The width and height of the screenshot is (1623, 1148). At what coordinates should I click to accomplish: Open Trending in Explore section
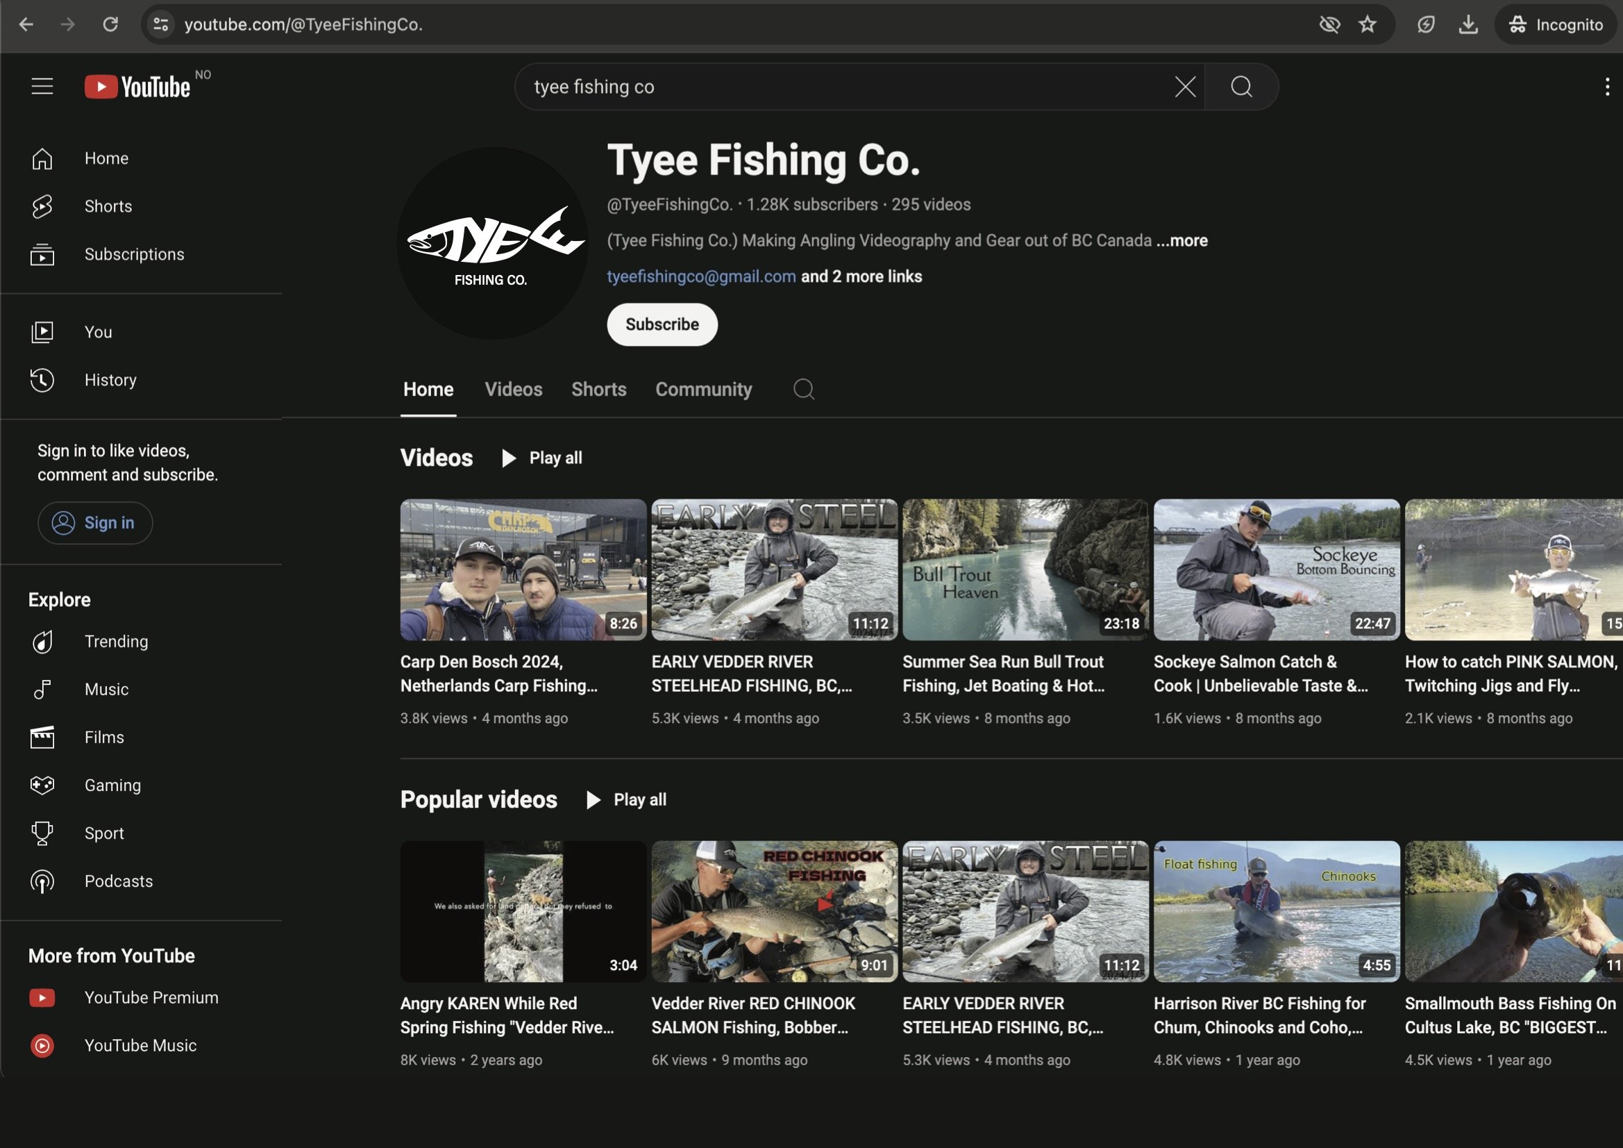116,642
